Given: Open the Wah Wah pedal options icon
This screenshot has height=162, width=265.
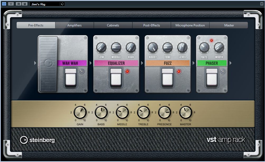Looking at the screenshot, I should coord(85,38).
